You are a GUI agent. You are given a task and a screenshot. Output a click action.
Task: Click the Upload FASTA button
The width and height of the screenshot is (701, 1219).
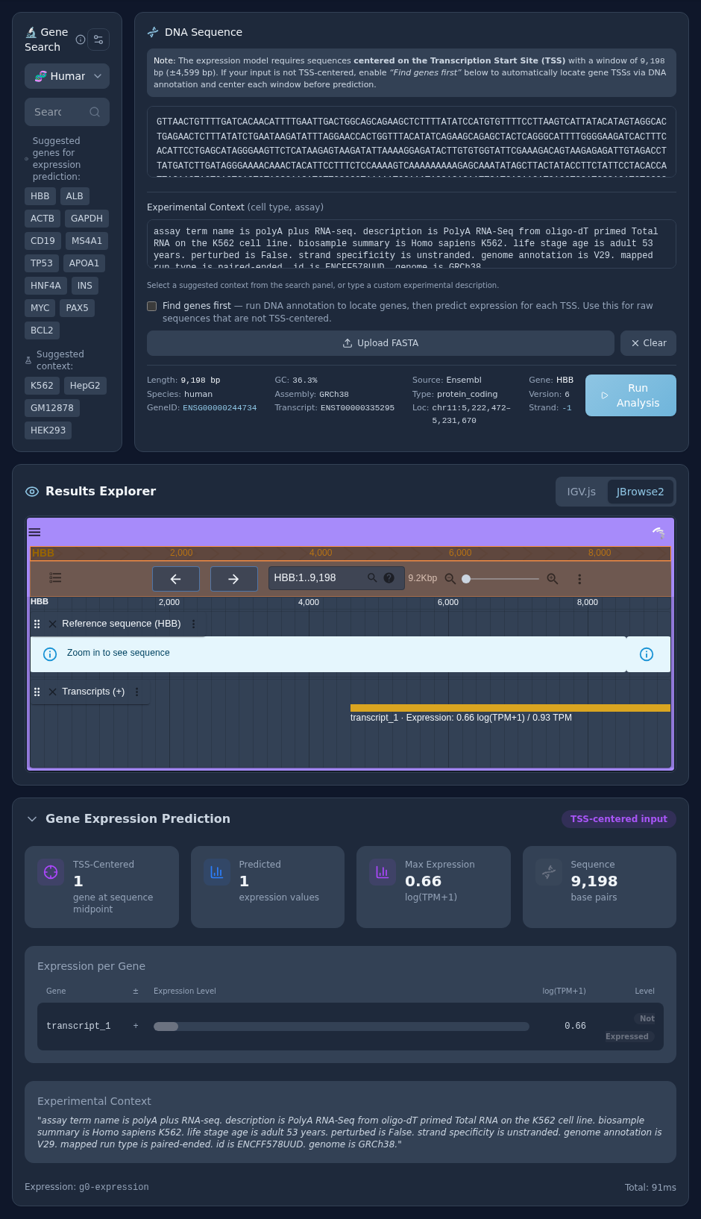pos(380,343)
